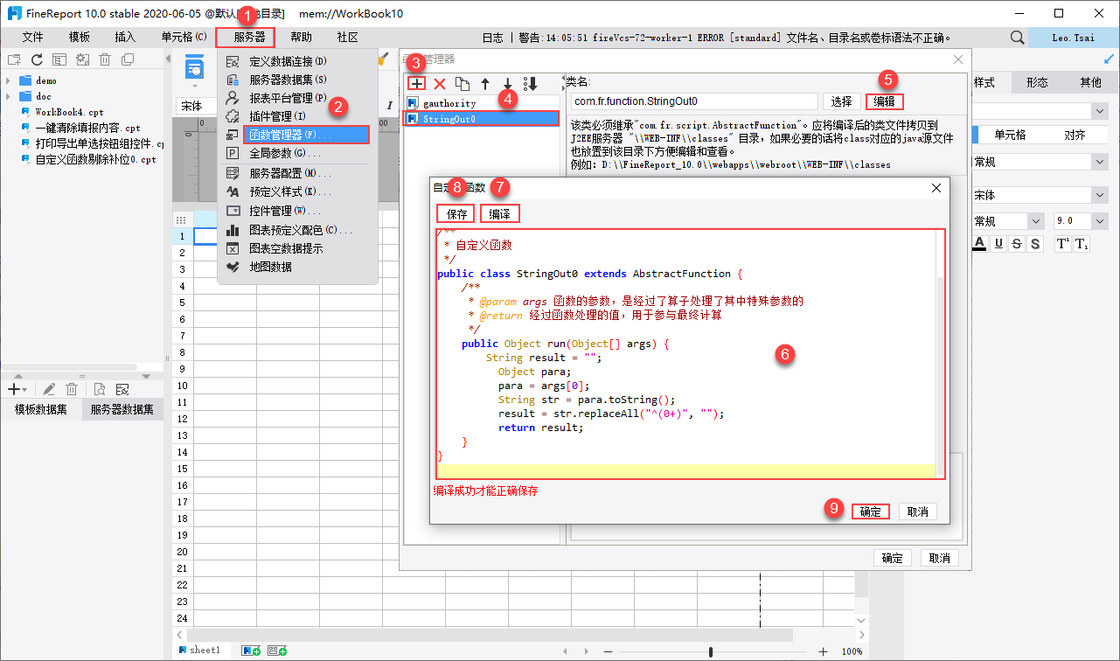Click the add sheet icon at bottom
This screenshot has height=661, width=1120.
tap(252, 651)
